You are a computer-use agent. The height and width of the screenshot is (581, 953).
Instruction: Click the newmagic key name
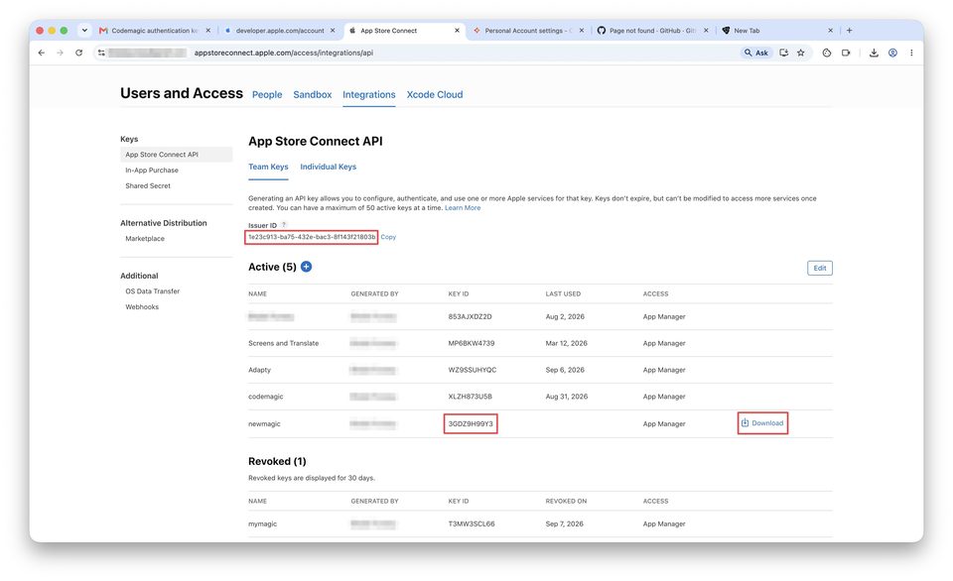[264, 424]
